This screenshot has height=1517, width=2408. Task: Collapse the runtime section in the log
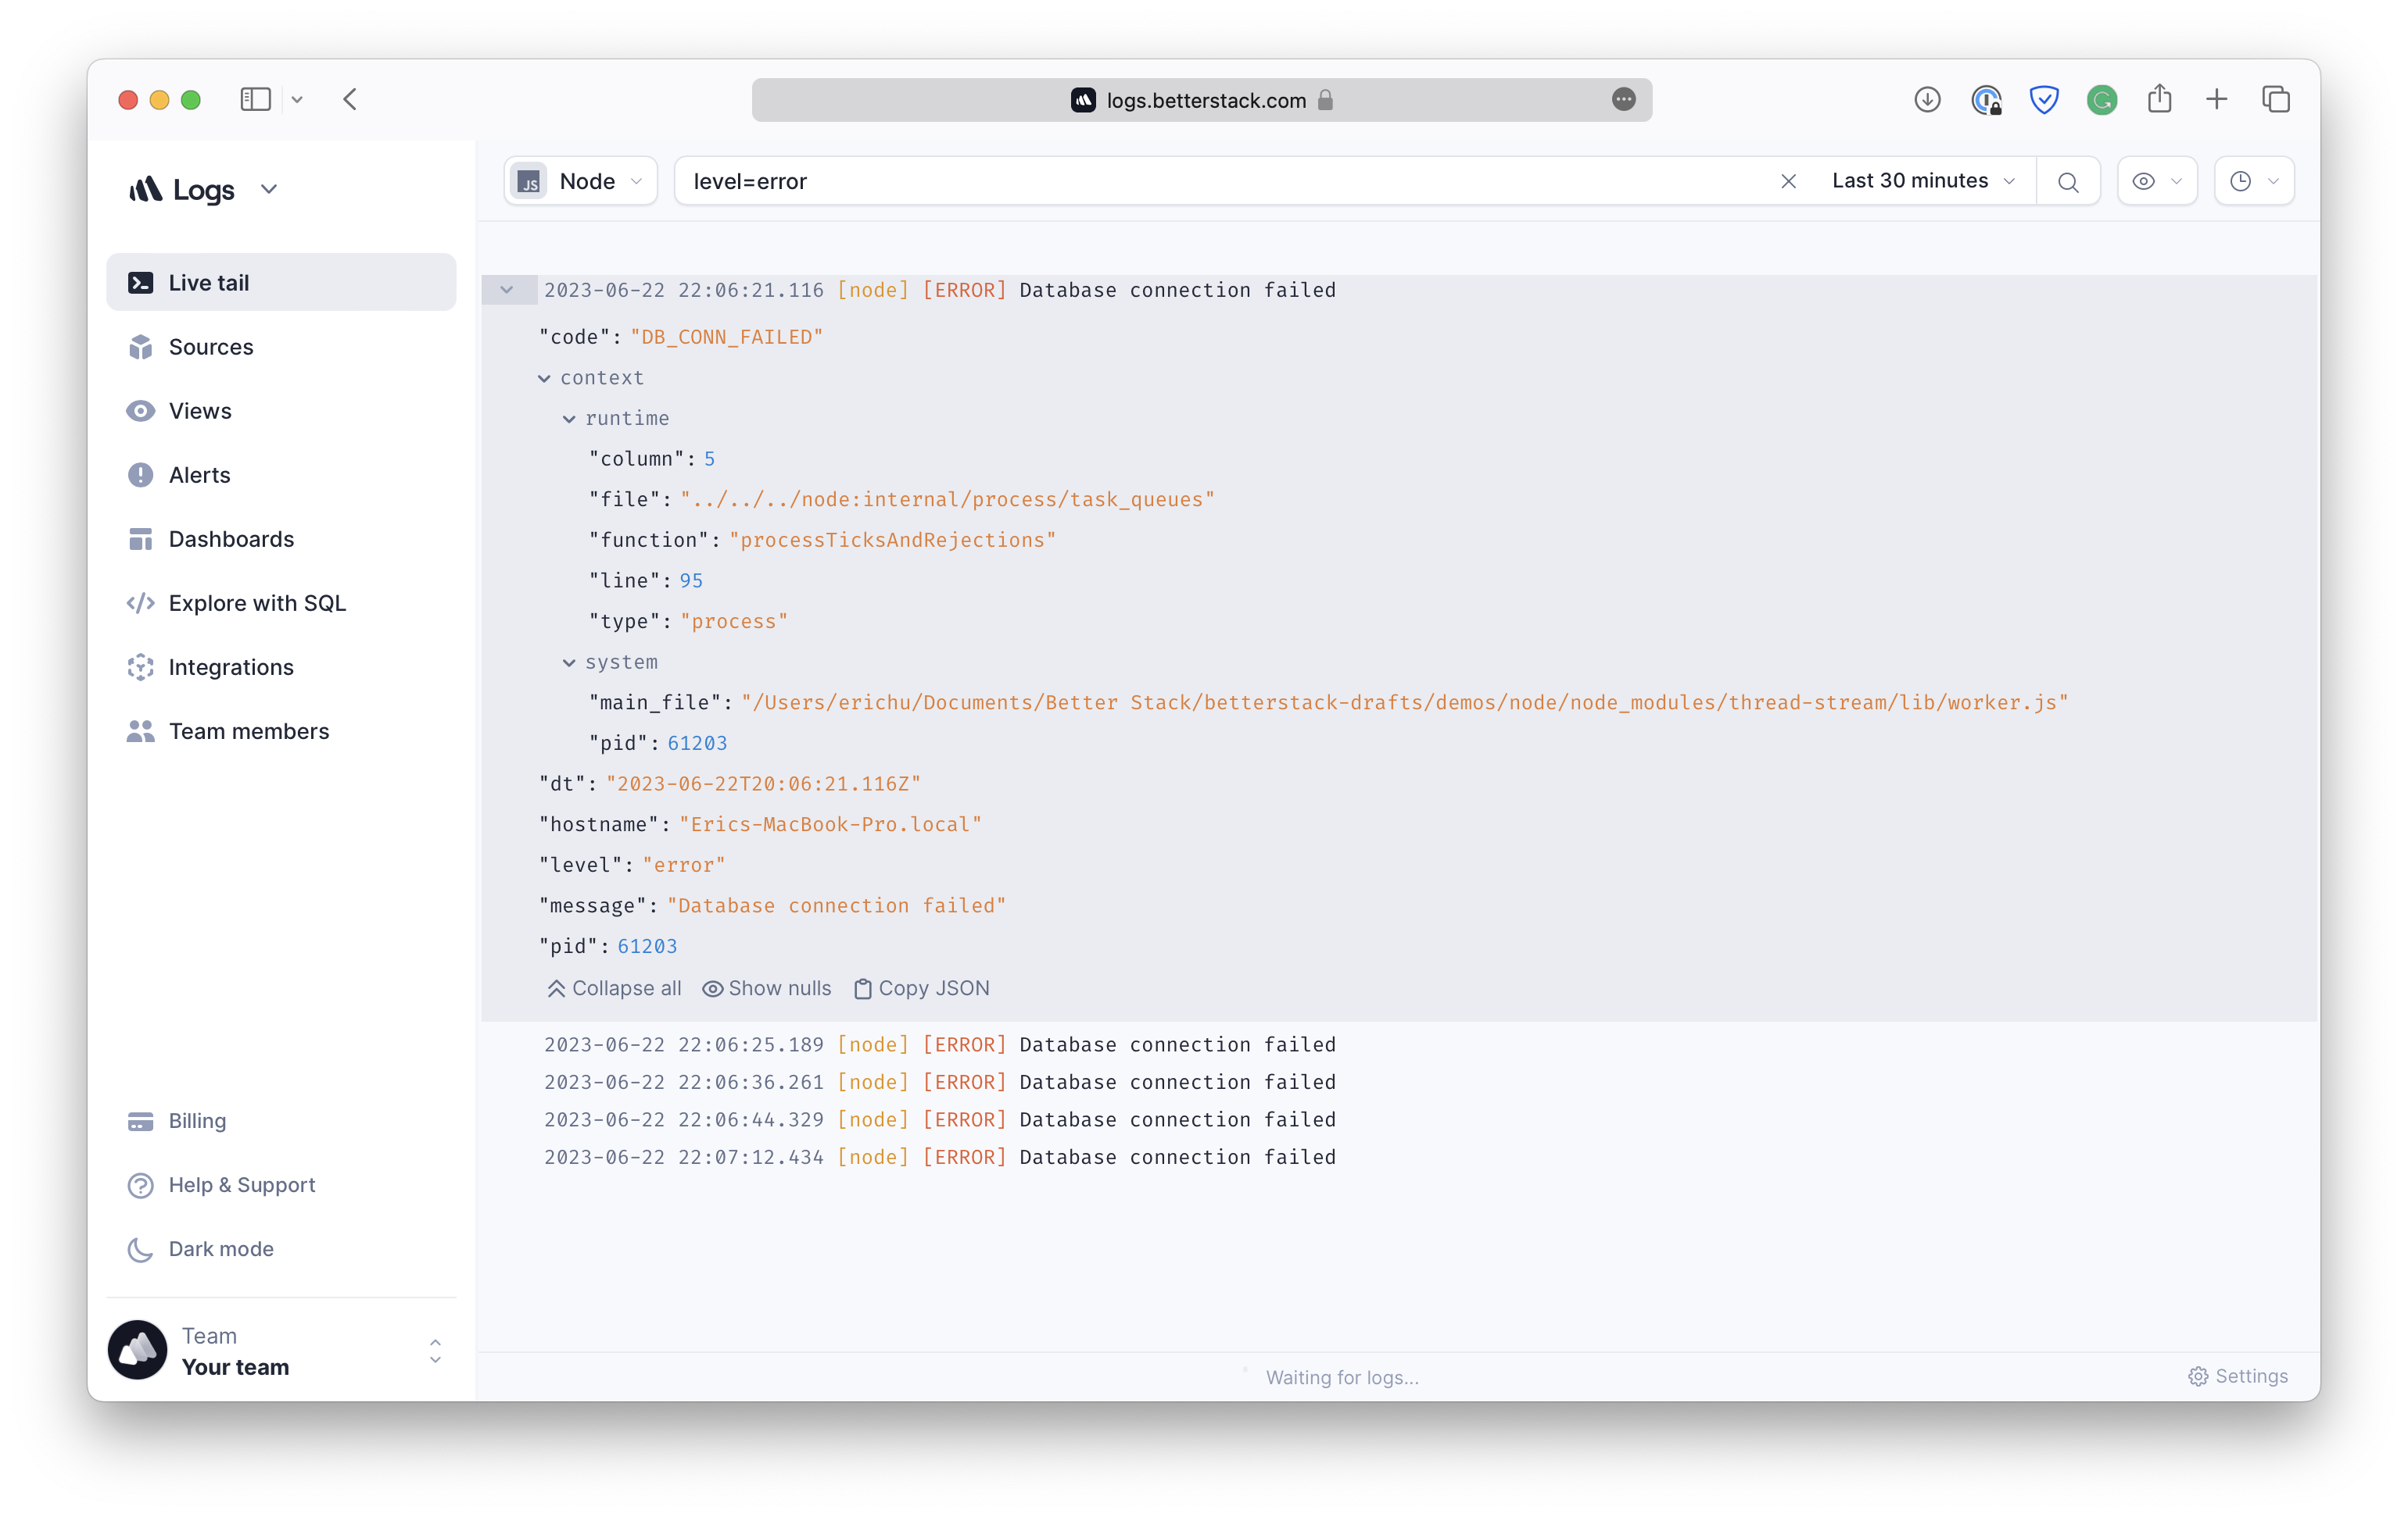[x=570, y=419]
